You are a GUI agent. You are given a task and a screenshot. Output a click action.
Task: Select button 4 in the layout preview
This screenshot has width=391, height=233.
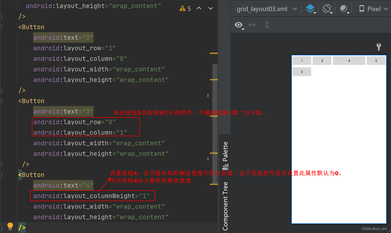coord(349,61)
